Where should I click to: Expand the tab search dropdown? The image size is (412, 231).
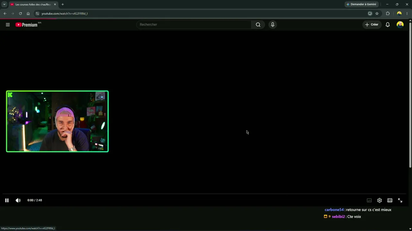point(4,4)
